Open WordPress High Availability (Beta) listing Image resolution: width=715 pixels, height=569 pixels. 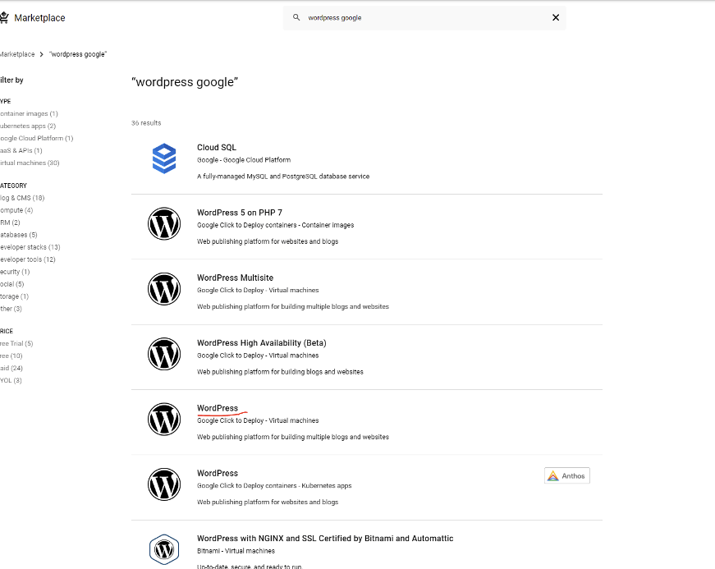pyautogui.click(x=262, y=343)
